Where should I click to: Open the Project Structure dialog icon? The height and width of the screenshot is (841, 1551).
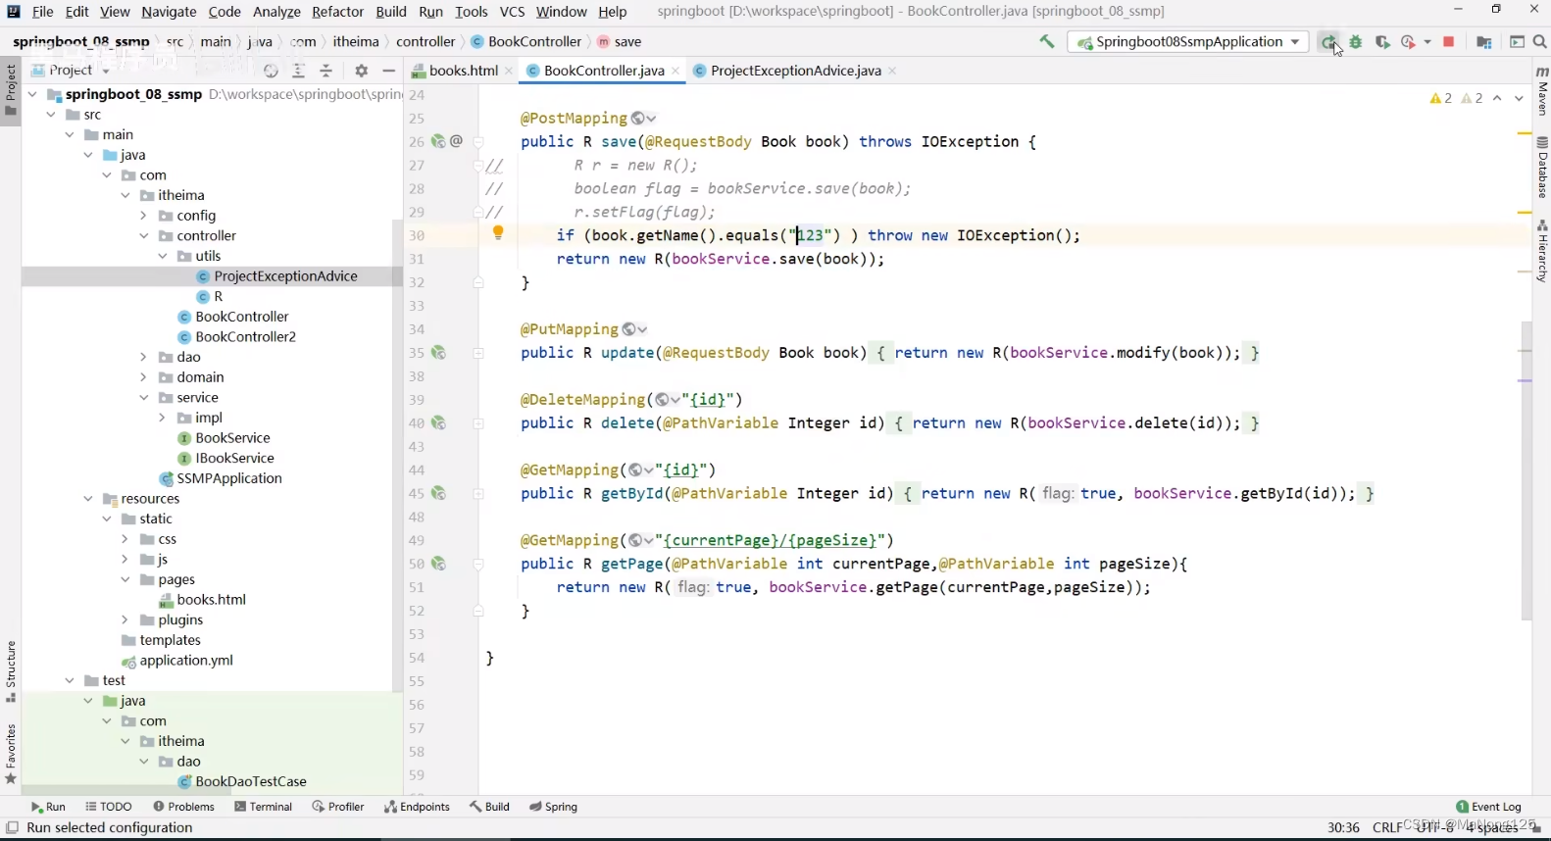pyautogui.click(x=1484, y=42)
